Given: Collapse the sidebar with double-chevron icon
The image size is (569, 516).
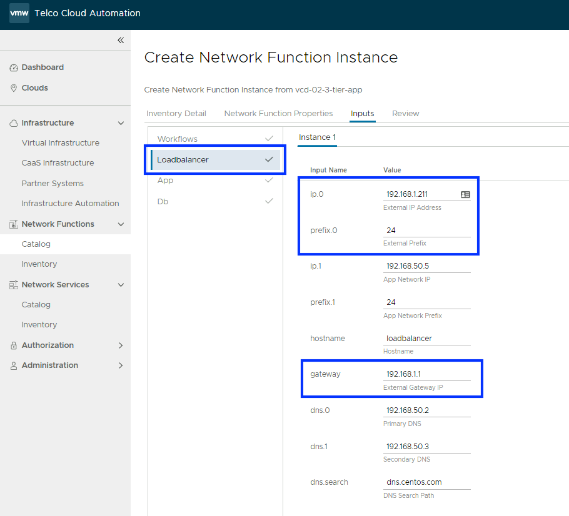Looking at the screenshot, I should pos(121,40).
